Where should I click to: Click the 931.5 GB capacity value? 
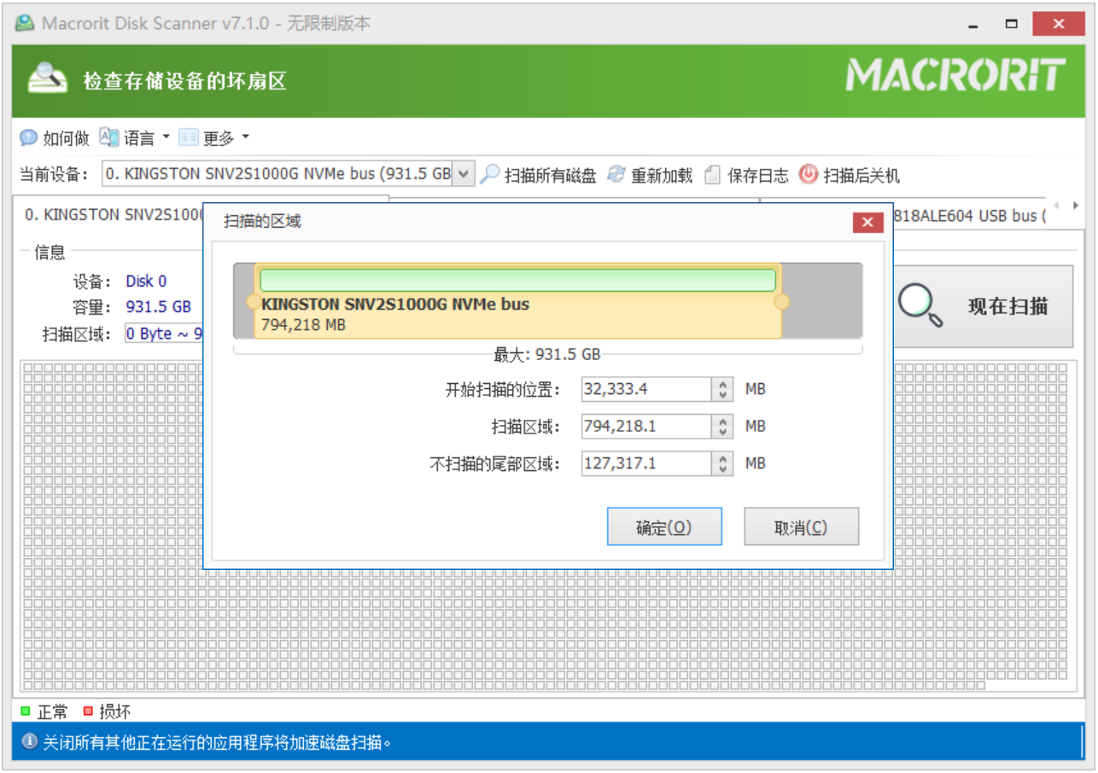pyautogui.click(x=159, y=307)
